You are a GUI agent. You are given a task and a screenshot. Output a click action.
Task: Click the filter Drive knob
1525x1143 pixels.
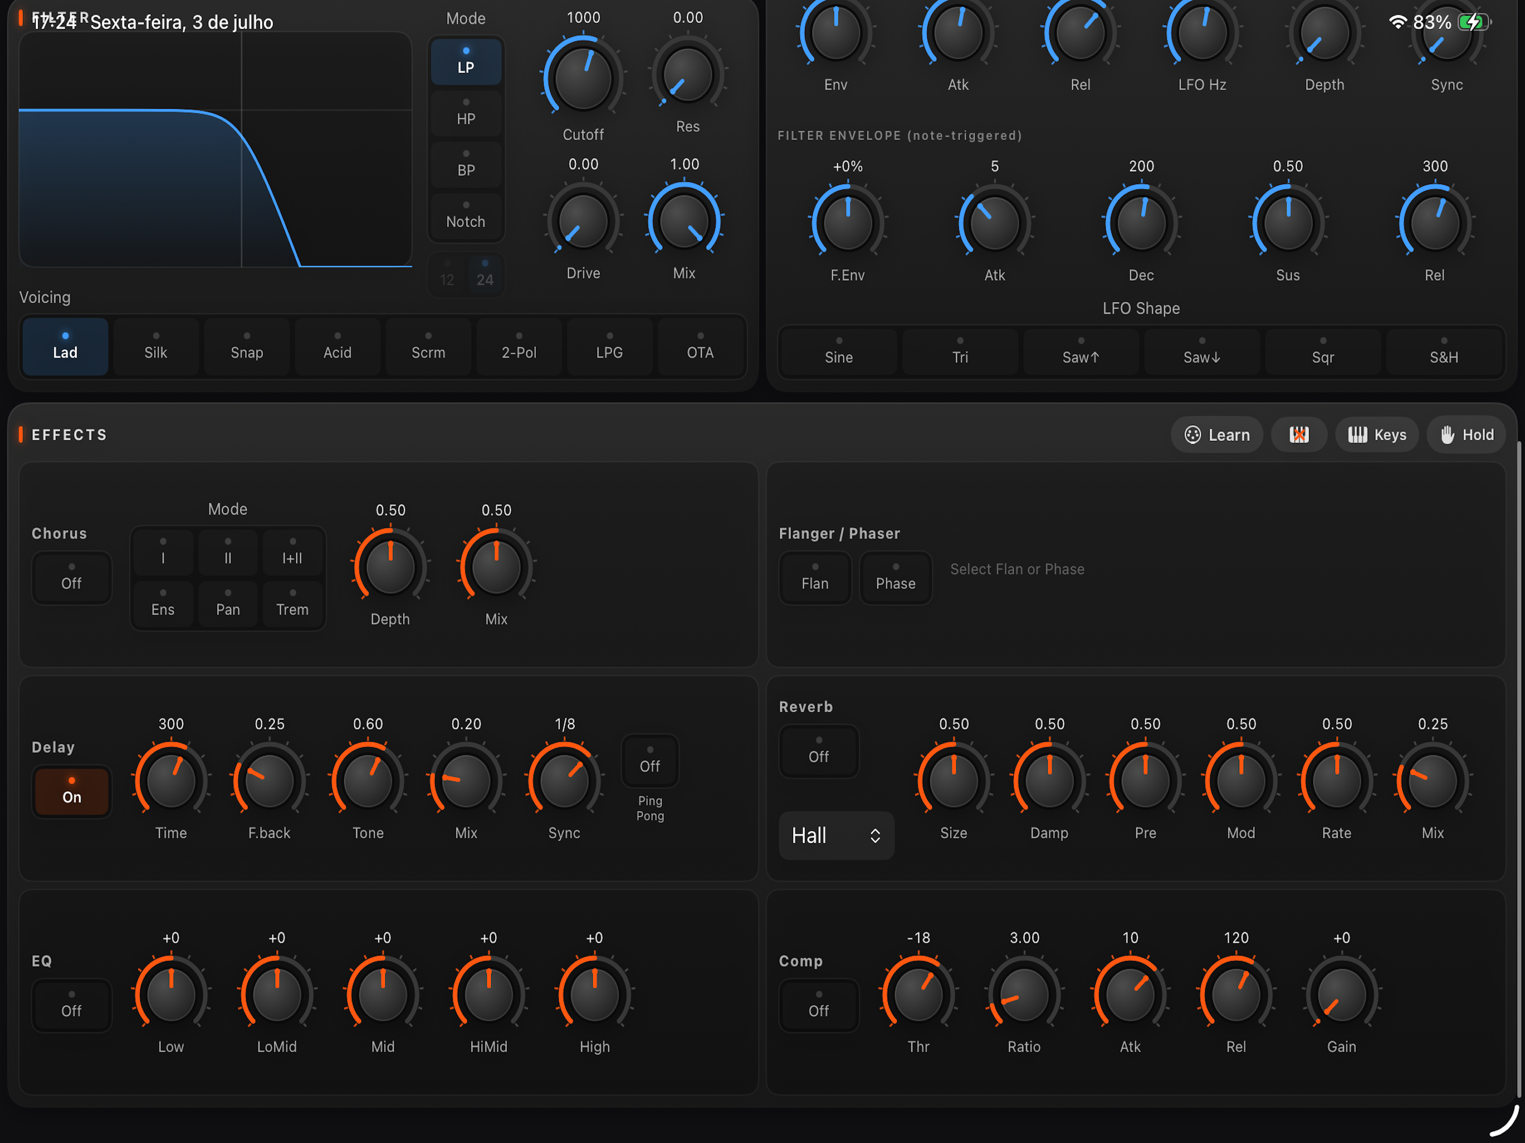pos(583,222)
